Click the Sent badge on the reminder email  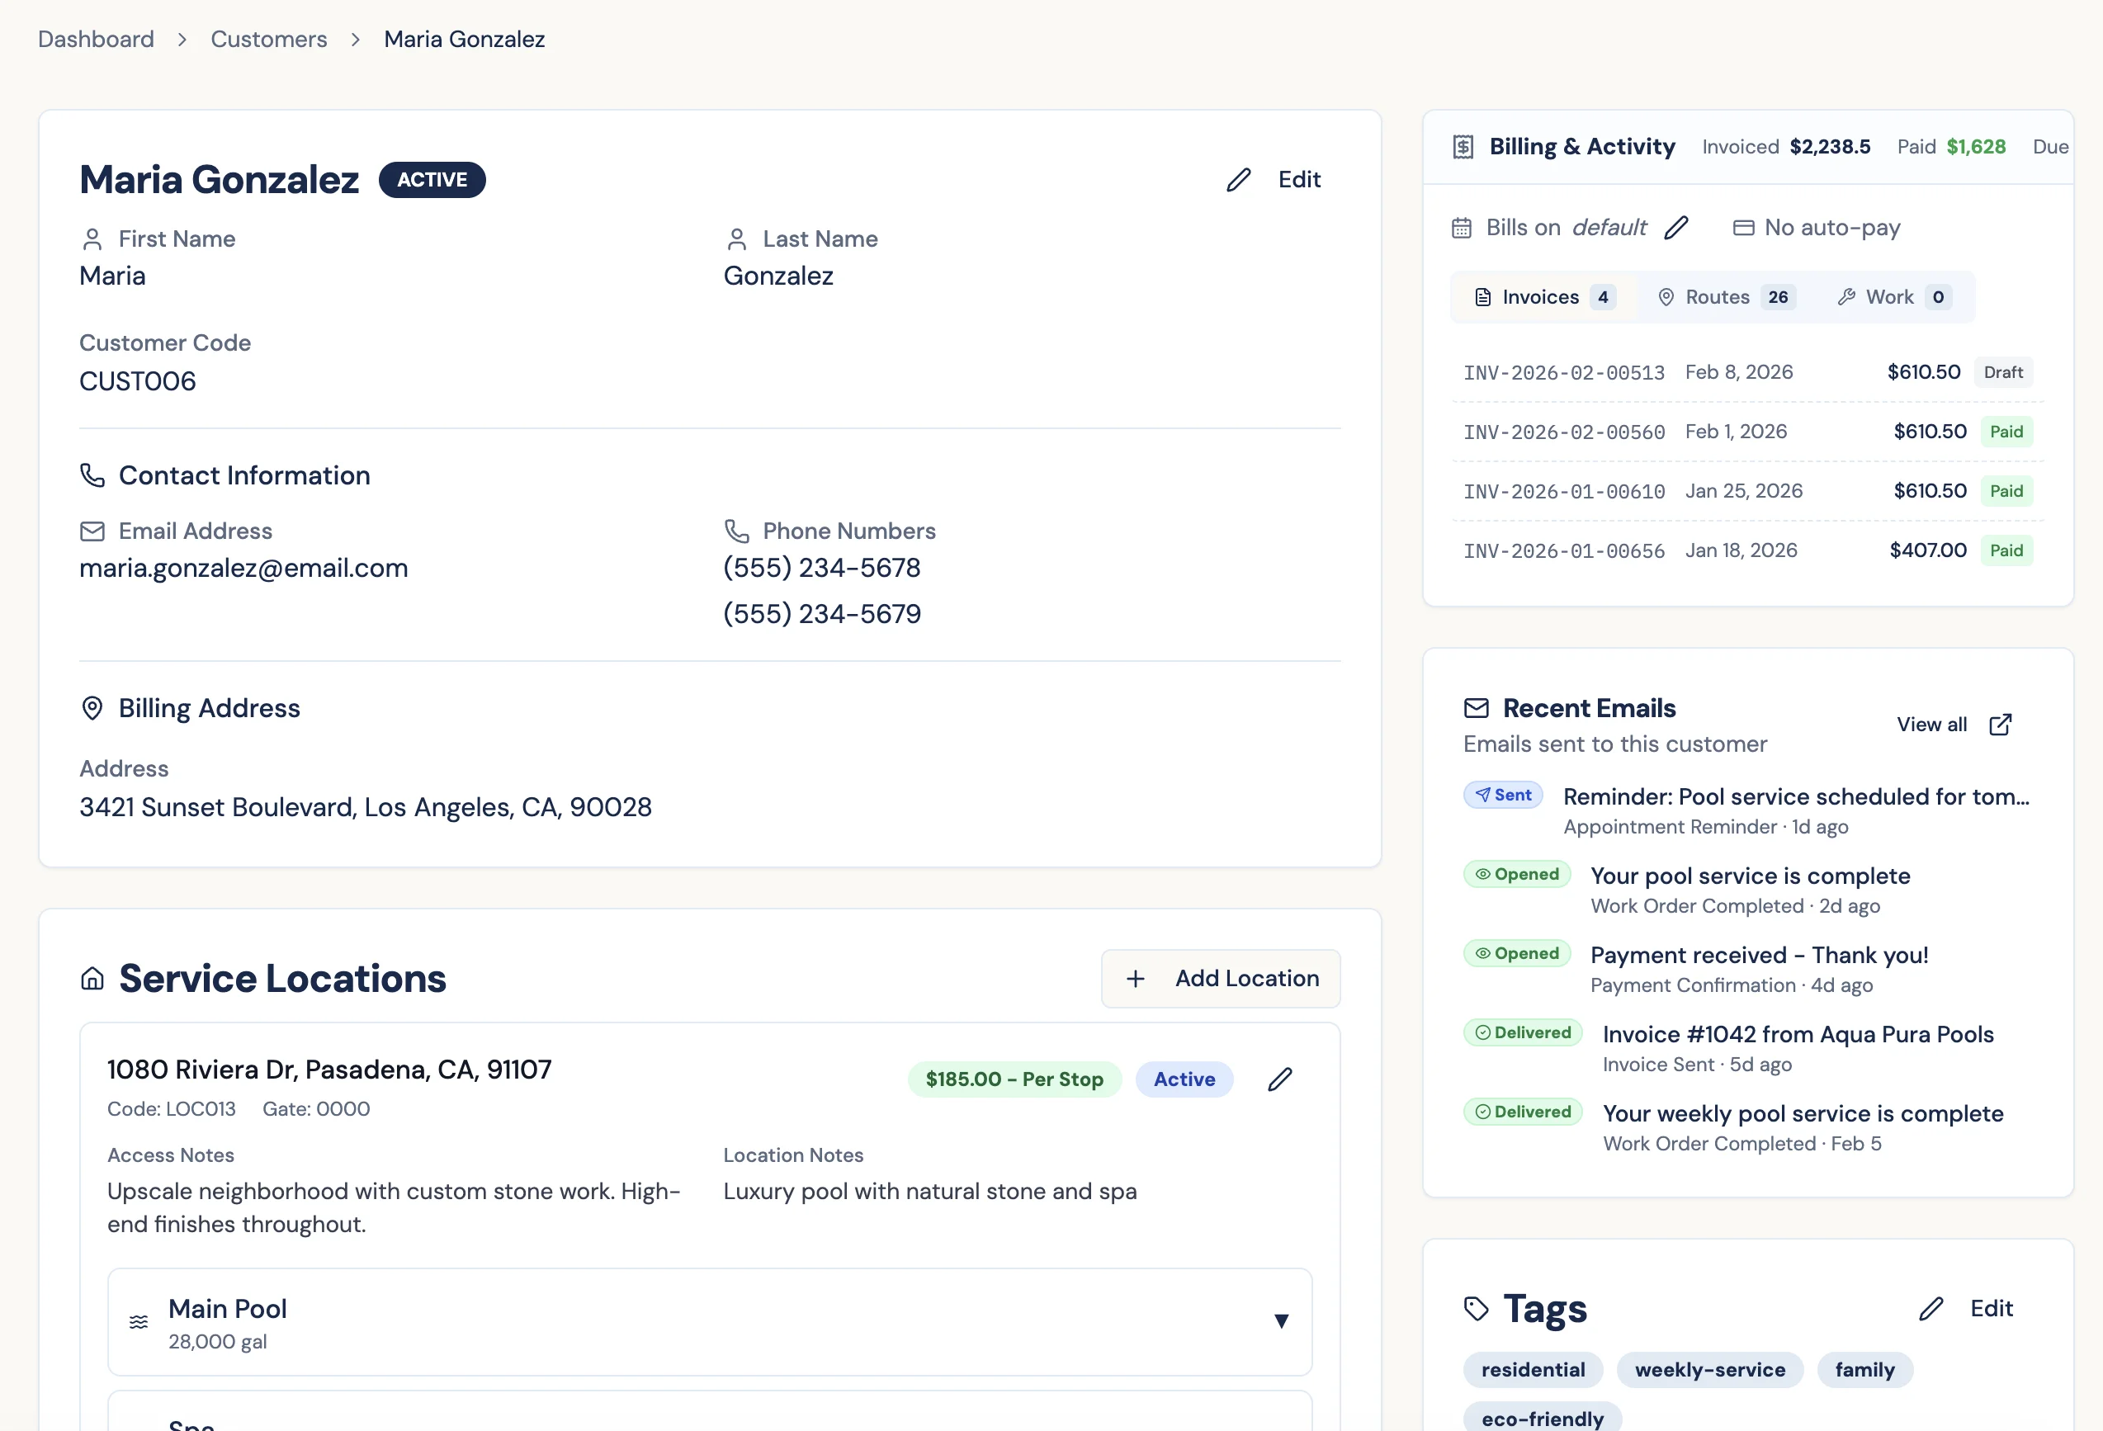[x=1502, y=795]
